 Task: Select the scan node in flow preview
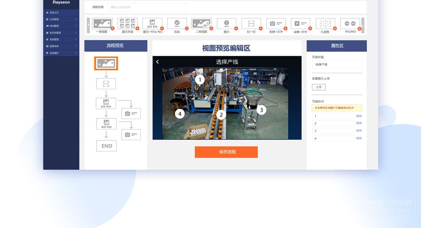(106, 84)
